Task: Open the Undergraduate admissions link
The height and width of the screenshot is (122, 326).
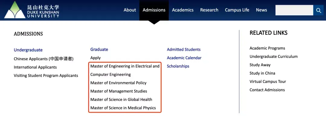Action: click(28, 50)
